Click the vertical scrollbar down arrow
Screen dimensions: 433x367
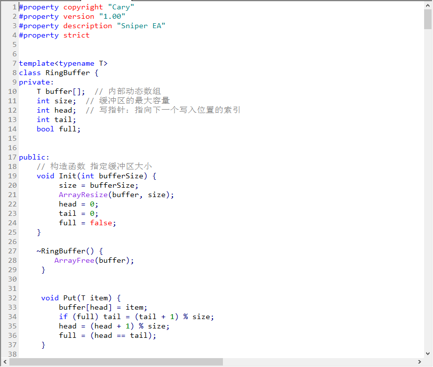[x=428, y=354]
